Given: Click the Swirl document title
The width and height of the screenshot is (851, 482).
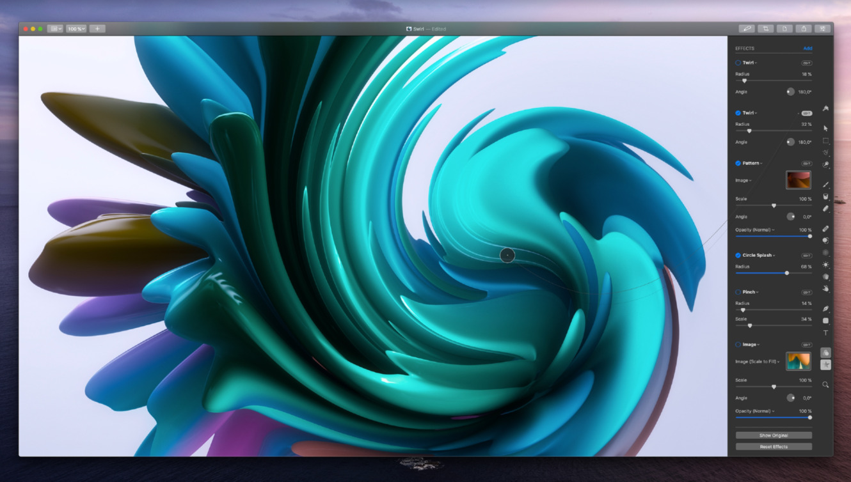Looking at the screenshot, I should pos(418,29).
